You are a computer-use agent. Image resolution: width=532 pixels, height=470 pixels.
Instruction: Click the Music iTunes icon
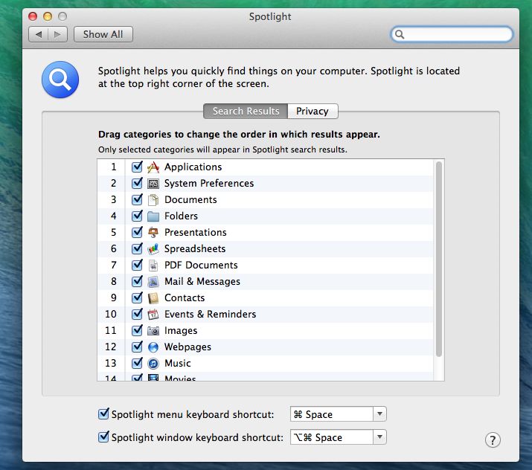[x=153, y=364]
